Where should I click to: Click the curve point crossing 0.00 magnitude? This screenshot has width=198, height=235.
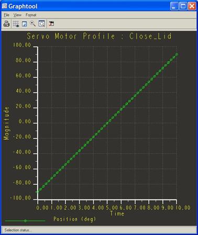coord(107,123)
